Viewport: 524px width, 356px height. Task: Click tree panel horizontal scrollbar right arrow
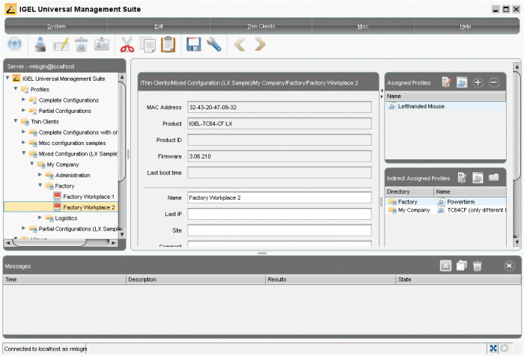114,243
